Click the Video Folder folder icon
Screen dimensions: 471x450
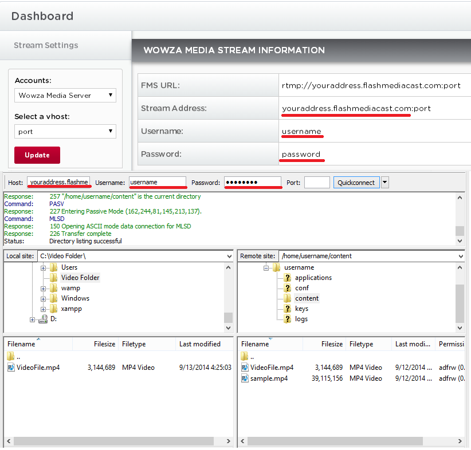[x=54, y=277]
